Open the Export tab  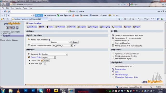click(x=127, y=27)
